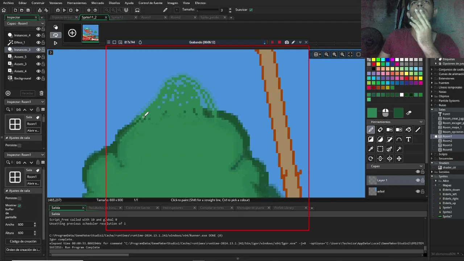The width and height of the screenshot is (464, 261).
Task: Click the Save project floppy icon
Action: tap(28, 10)
